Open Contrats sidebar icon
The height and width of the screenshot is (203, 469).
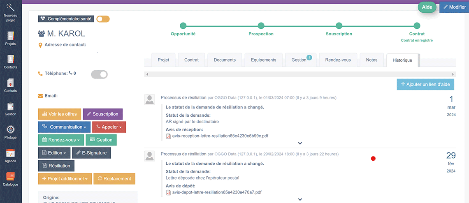click(11, 83)
